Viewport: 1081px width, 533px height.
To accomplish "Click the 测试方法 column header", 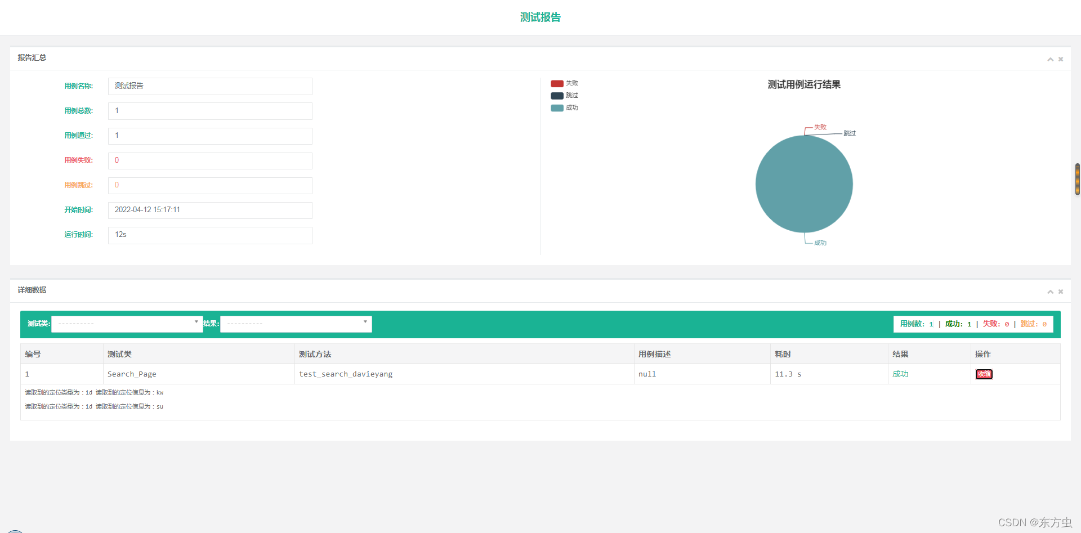I will click(x=464, y=354).
